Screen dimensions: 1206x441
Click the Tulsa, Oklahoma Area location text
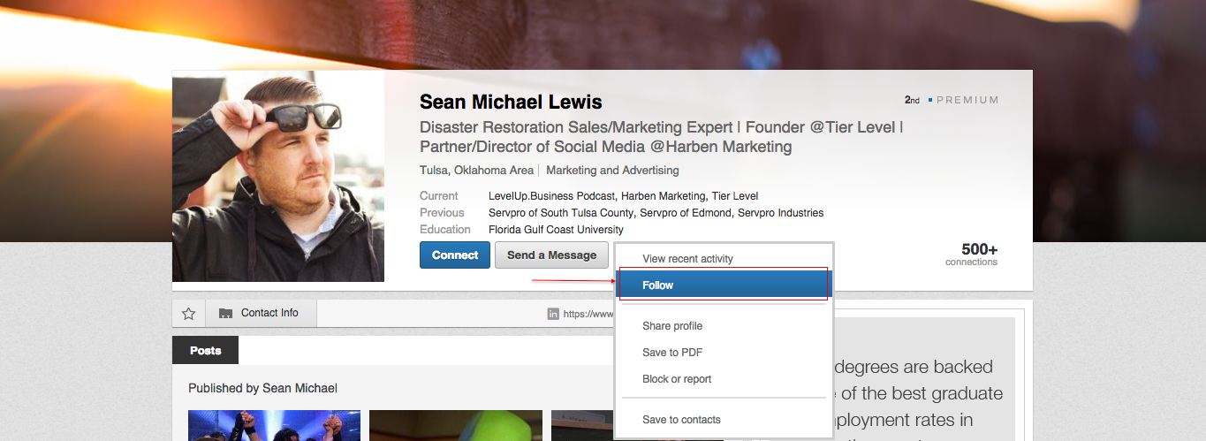point(476,170)
